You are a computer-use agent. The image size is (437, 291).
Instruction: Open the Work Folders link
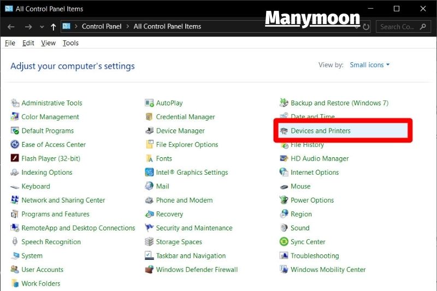pos(40,283)
